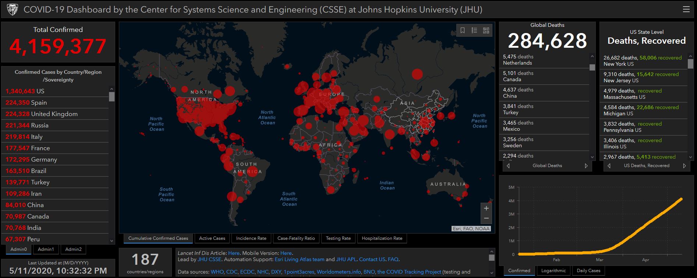Select Italy in the country list
This screenshot has width=697, height=278.
click(55, 137)
